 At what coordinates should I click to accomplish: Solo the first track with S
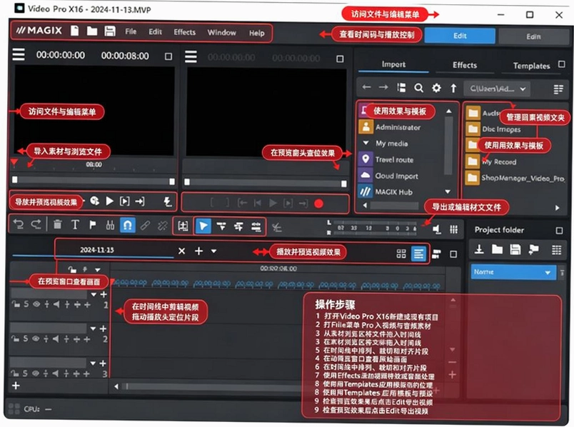pos(26,304)
